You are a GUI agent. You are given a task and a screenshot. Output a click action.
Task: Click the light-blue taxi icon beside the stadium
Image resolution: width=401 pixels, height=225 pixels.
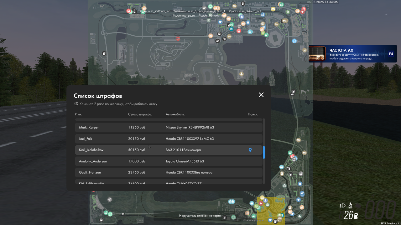pyautogui.click(x=294, y=41)
